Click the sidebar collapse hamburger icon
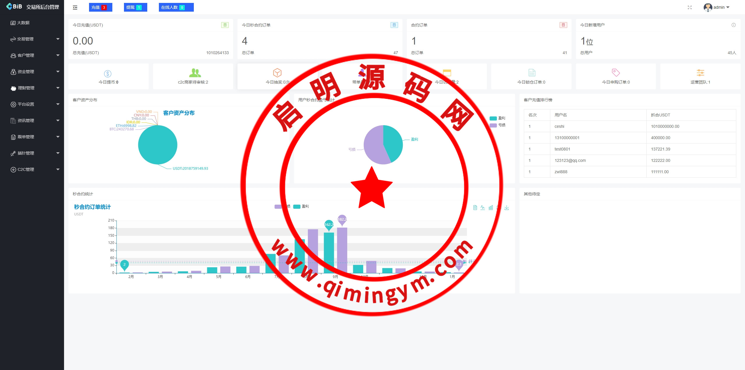Image resolution: width=745 pixels, height=370 pixels. pyautogui.click(x=75, y=8)
